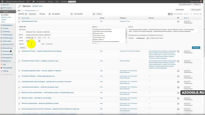Open the comments bubble icon in admin bar

pos(33,2)
